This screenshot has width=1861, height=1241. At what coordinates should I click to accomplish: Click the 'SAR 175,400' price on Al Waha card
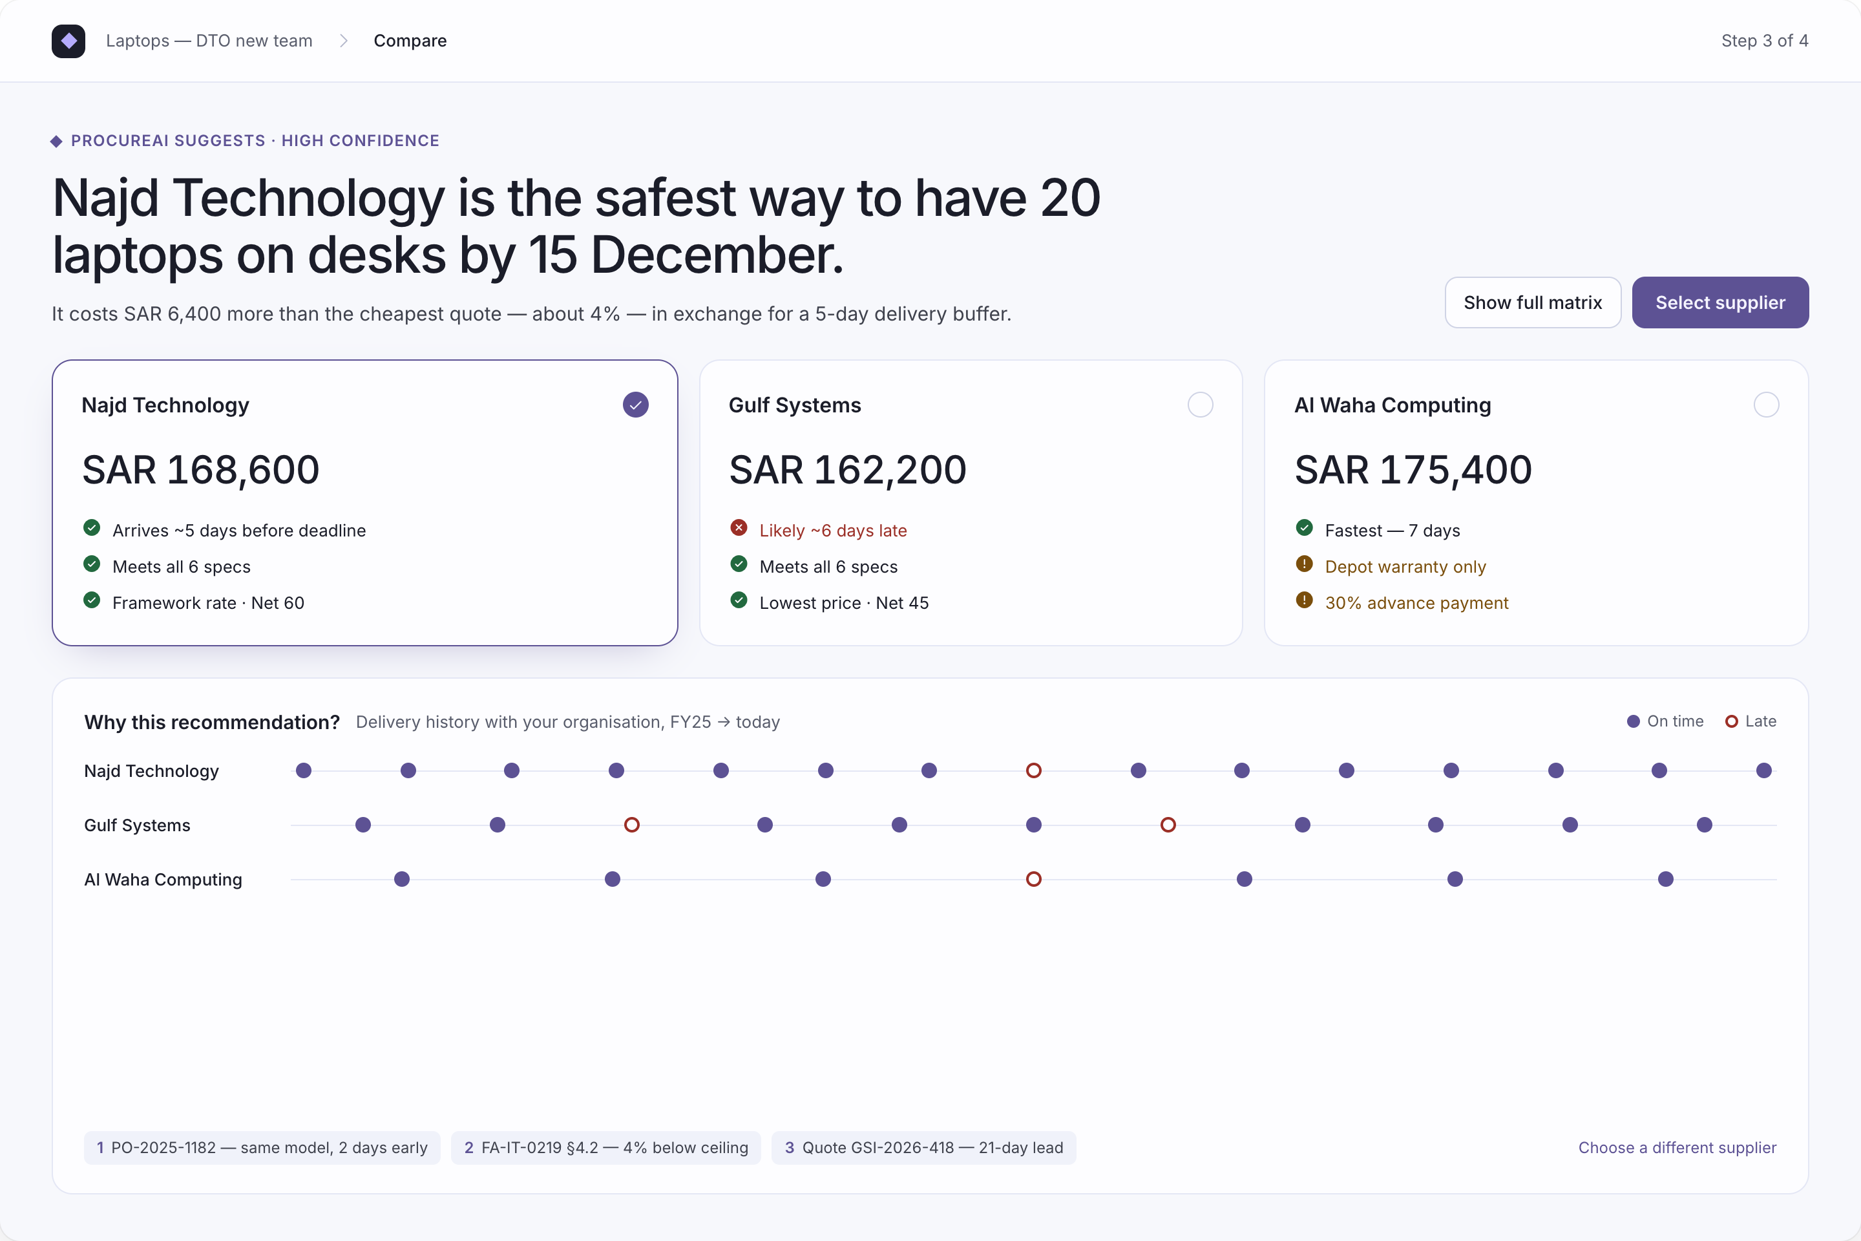coord(1413,470)
